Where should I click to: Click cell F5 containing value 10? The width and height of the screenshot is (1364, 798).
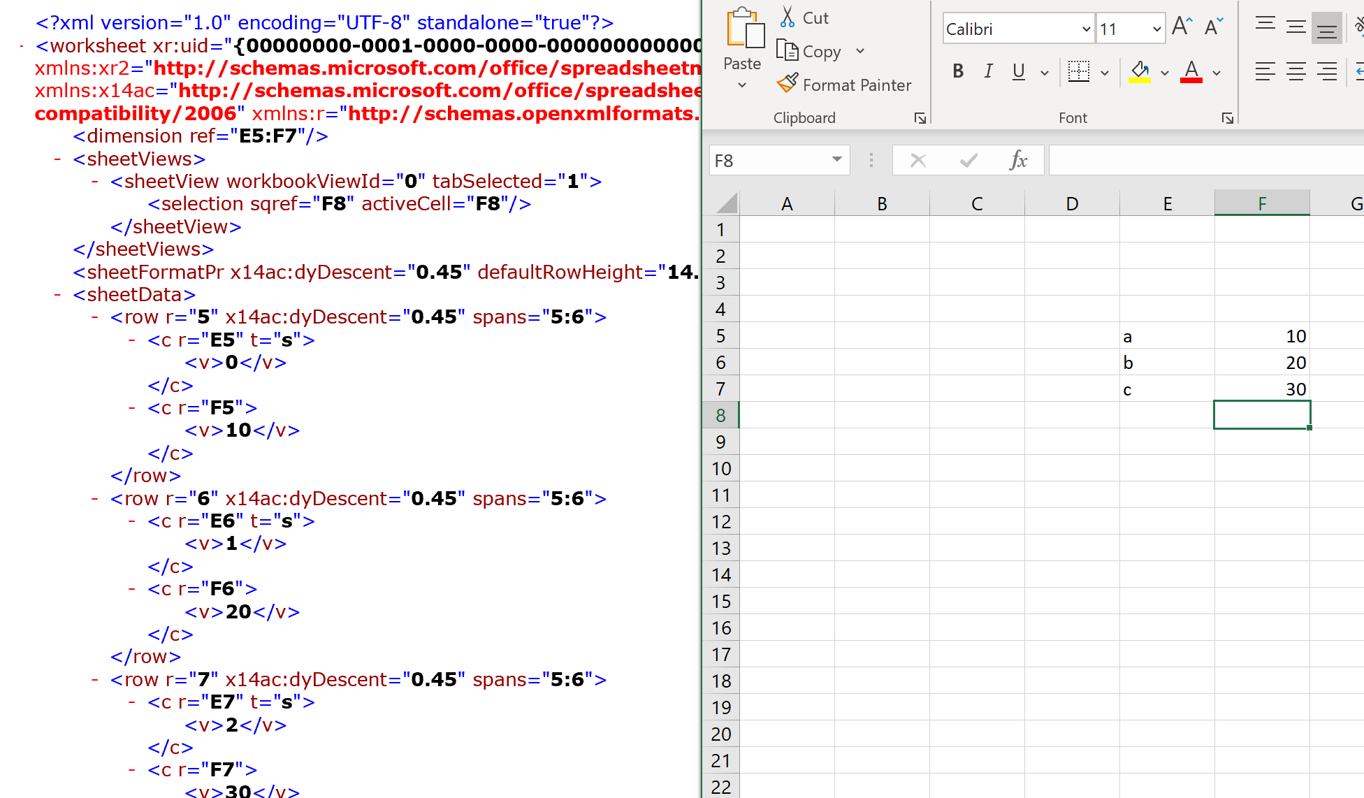[x=1263, y=335]
